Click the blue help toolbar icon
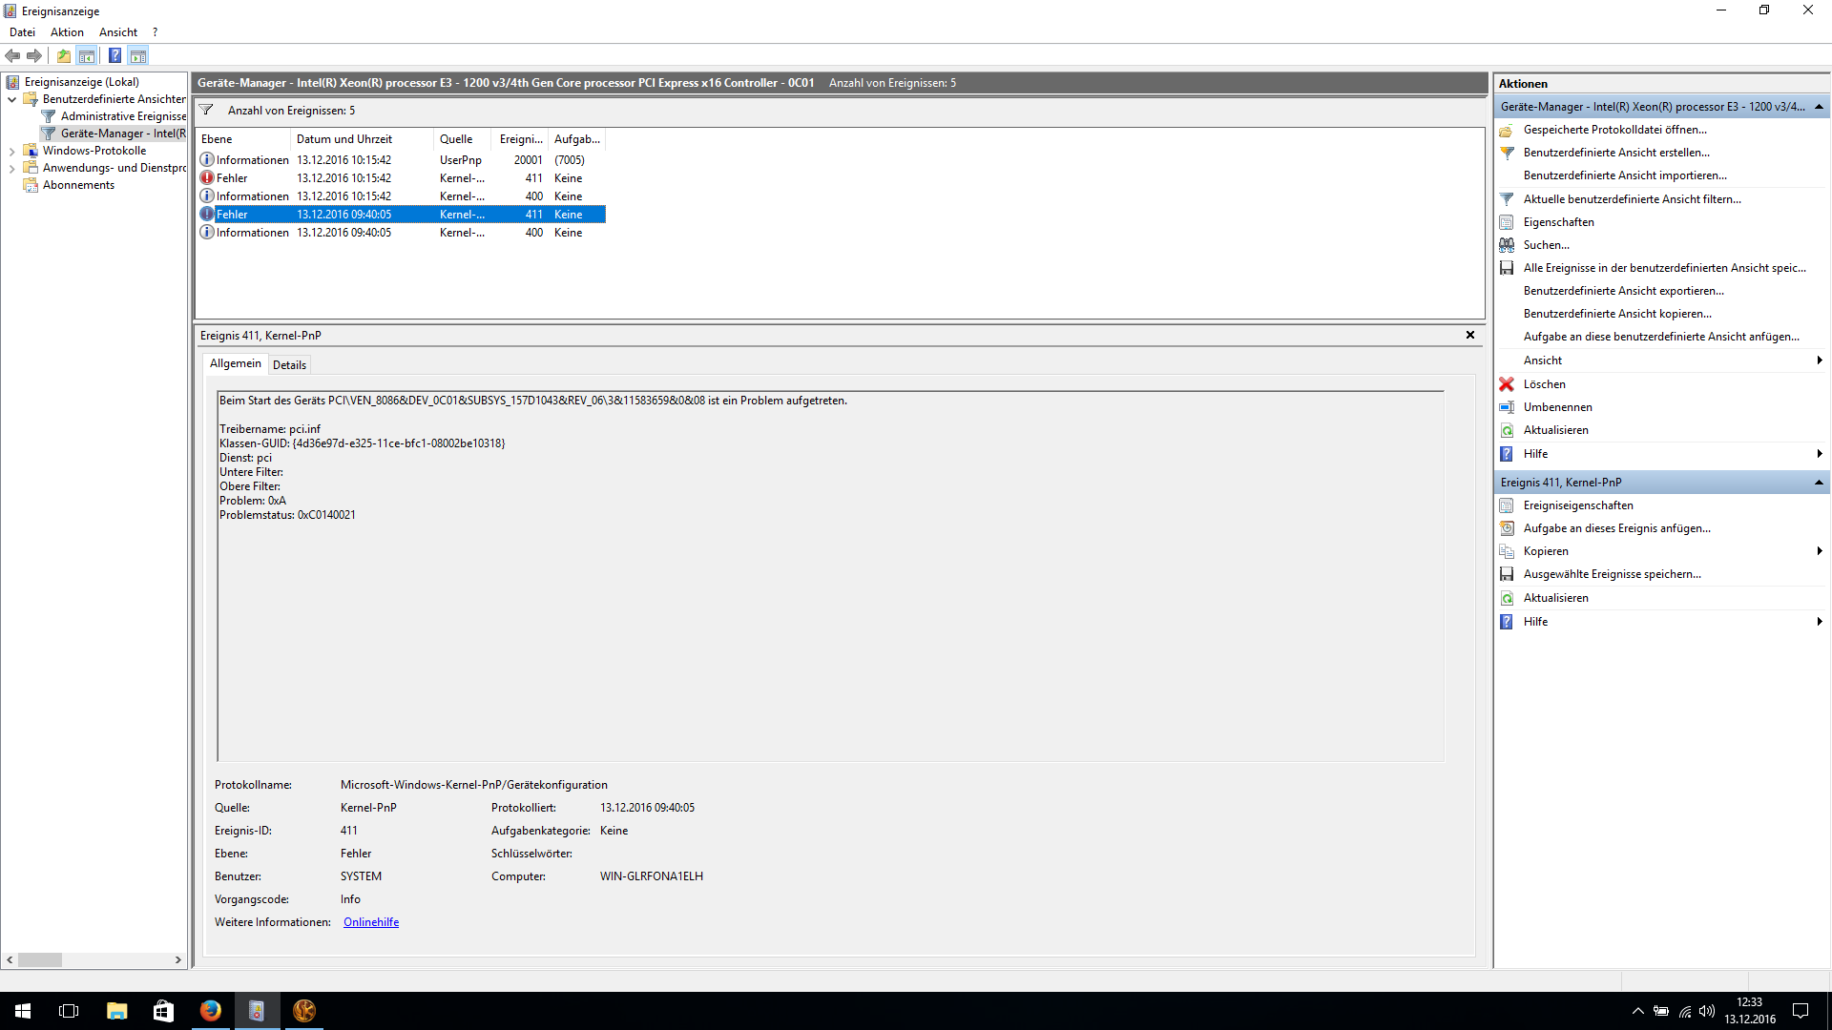 pos(114,56)
